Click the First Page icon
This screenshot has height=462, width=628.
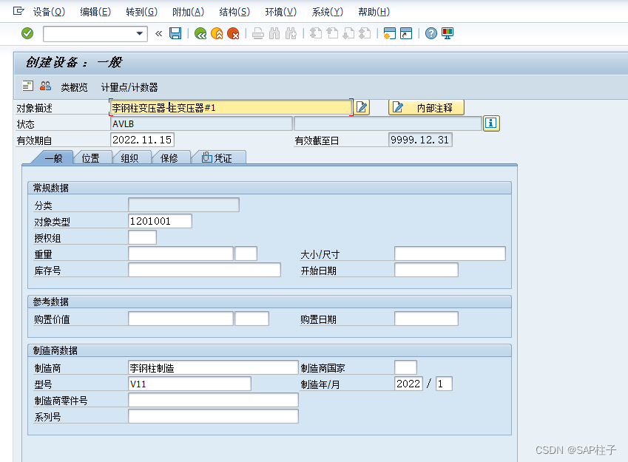click(316, 33)
